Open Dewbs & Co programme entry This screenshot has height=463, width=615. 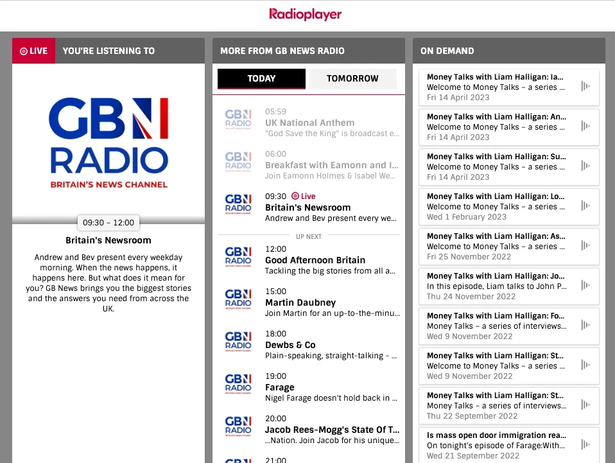point(309,344)
